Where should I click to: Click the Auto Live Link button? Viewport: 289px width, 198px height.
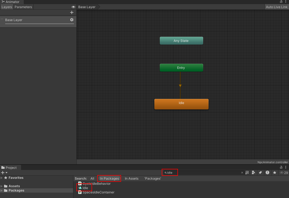pyautogui.click(x=277, y=7)
